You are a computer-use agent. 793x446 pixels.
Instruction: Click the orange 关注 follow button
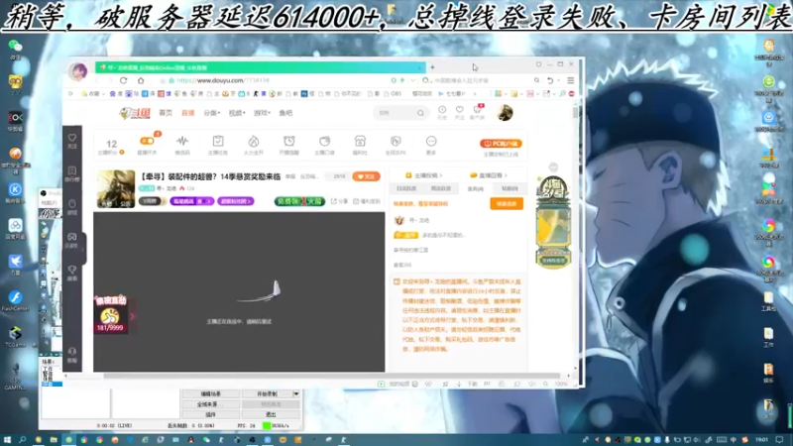[x=366, y=176]
